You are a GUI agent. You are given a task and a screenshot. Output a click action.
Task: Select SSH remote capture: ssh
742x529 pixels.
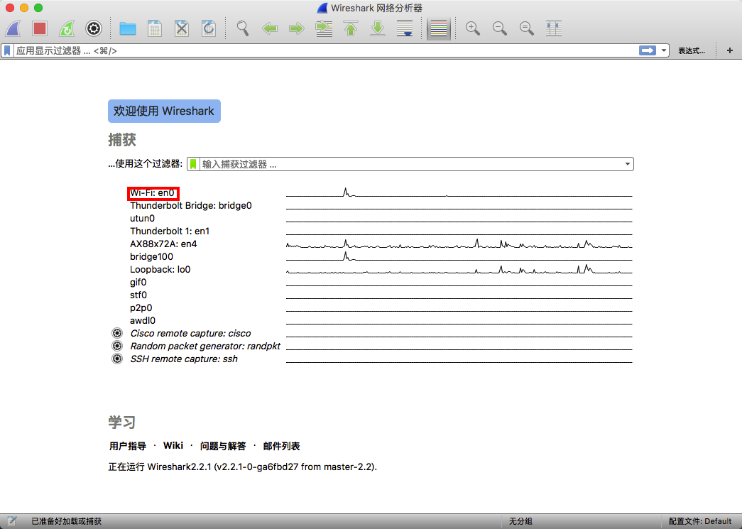tap(184, 359)
